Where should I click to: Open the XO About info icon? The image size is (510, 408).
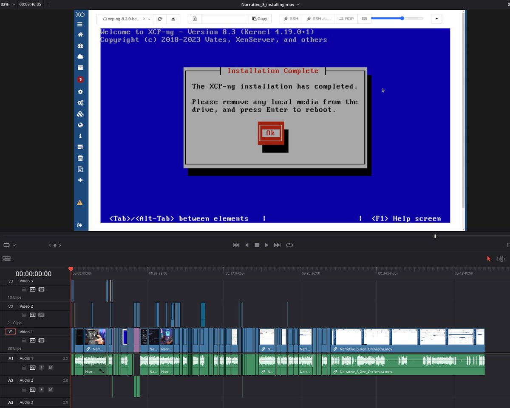[x=80, y=136]
